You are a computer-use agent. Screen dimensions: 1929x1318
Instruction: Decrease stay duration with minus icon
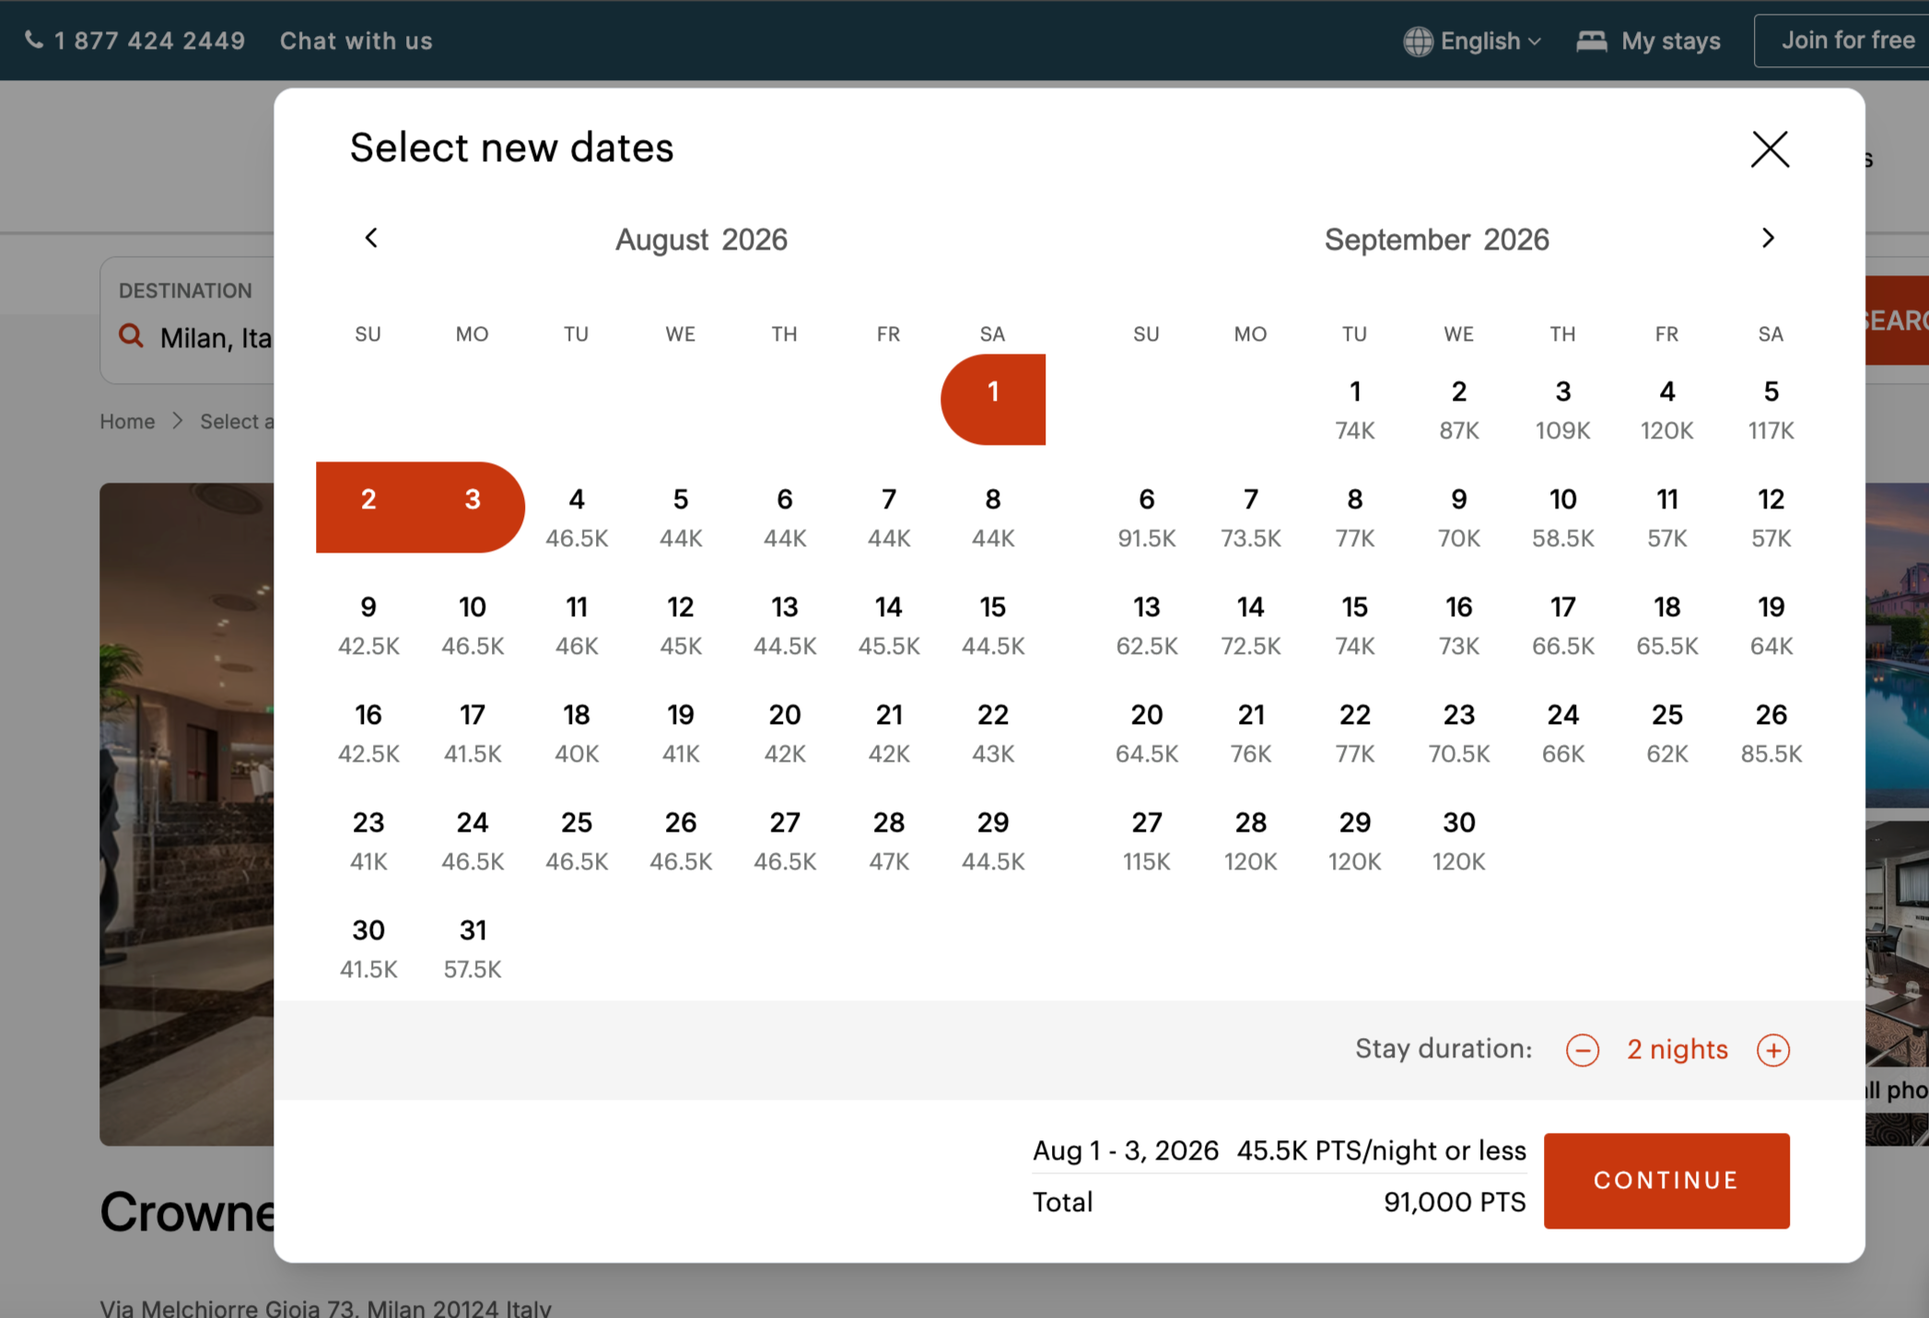(x=1582, y=1050)
